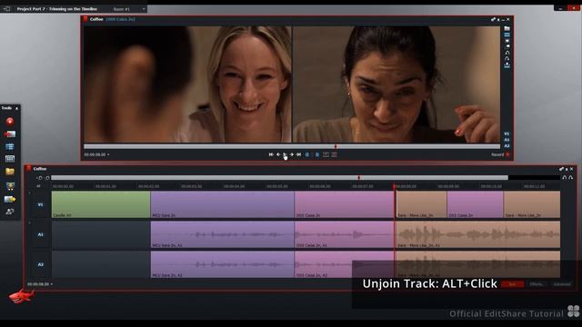
Task: Open the export tool in Tools panel
Action: point(10,199)
